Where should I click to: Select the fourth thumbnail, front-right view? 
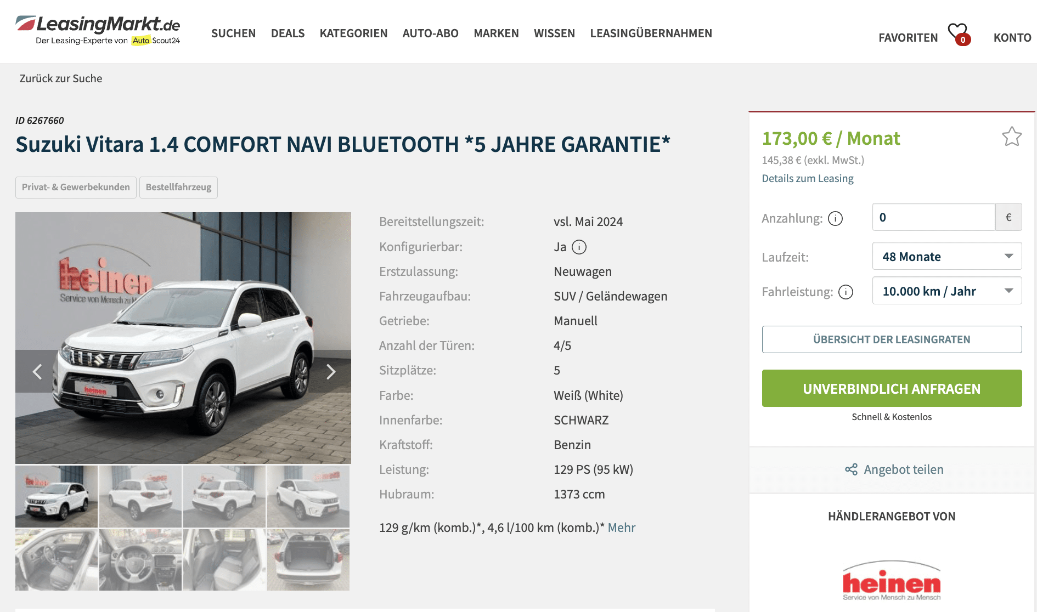308,496
